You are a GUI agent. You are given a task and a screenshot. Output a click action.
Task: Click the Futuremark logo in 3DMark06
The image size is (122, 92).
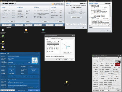(57, 4)
